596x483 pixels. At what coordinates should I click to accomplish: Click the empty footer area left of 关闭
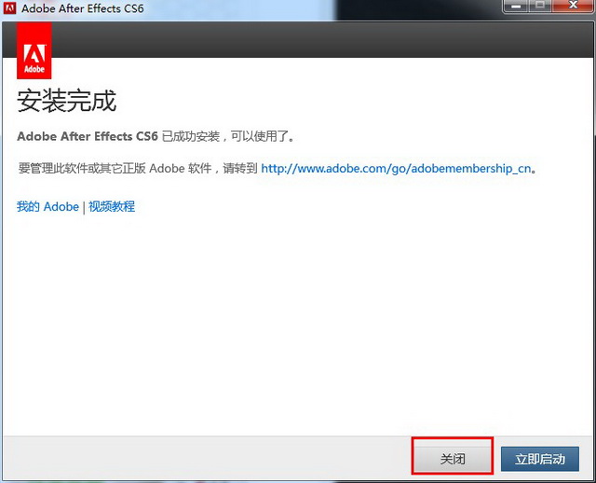coord(205,460)
